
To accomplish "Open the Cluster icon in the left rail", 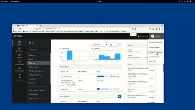I will [x=19, y=55].
